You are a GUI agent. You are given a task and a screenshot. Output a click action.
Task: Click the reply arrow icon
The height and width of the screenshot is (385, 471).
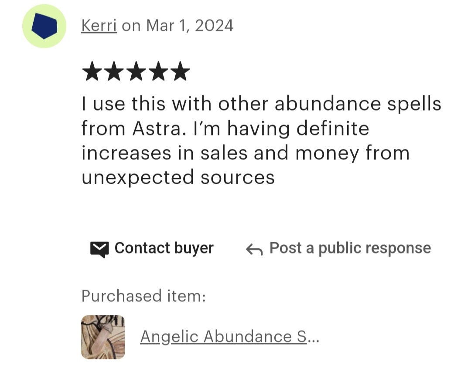pos(254,250)
